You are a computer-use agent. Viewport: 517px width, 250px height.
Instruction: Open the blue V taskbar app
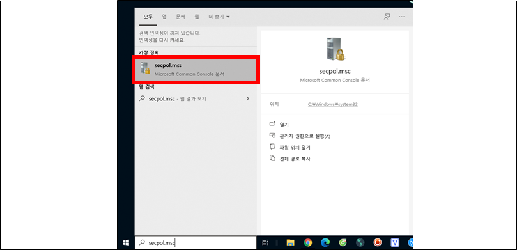(x=395, y=243)
